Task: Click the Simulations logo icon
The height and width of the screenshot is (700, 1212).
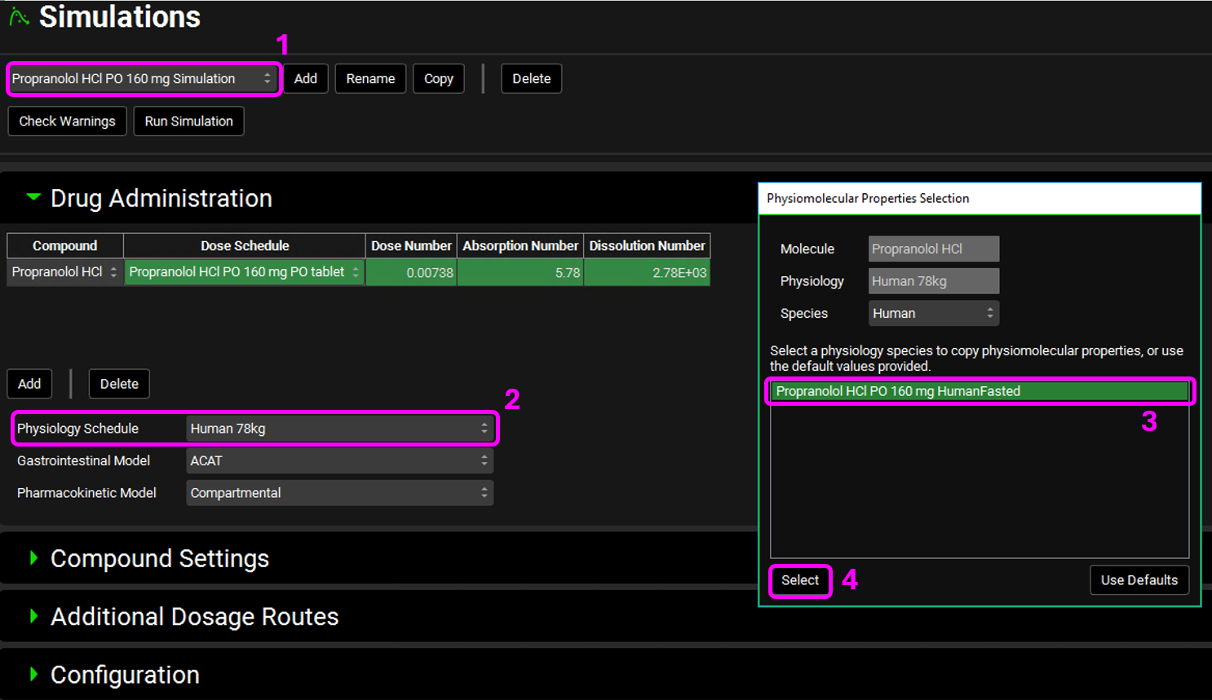Action: point(19,16)
